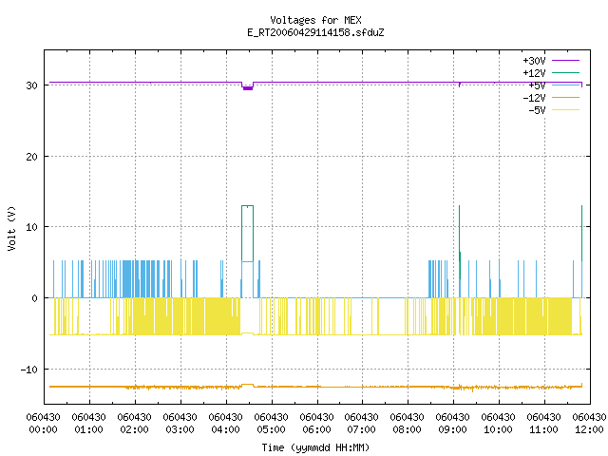The height and width of the screenshot is (456, 608).
Task: Click the y-axis tick value 10
Action: click(31, 227)
